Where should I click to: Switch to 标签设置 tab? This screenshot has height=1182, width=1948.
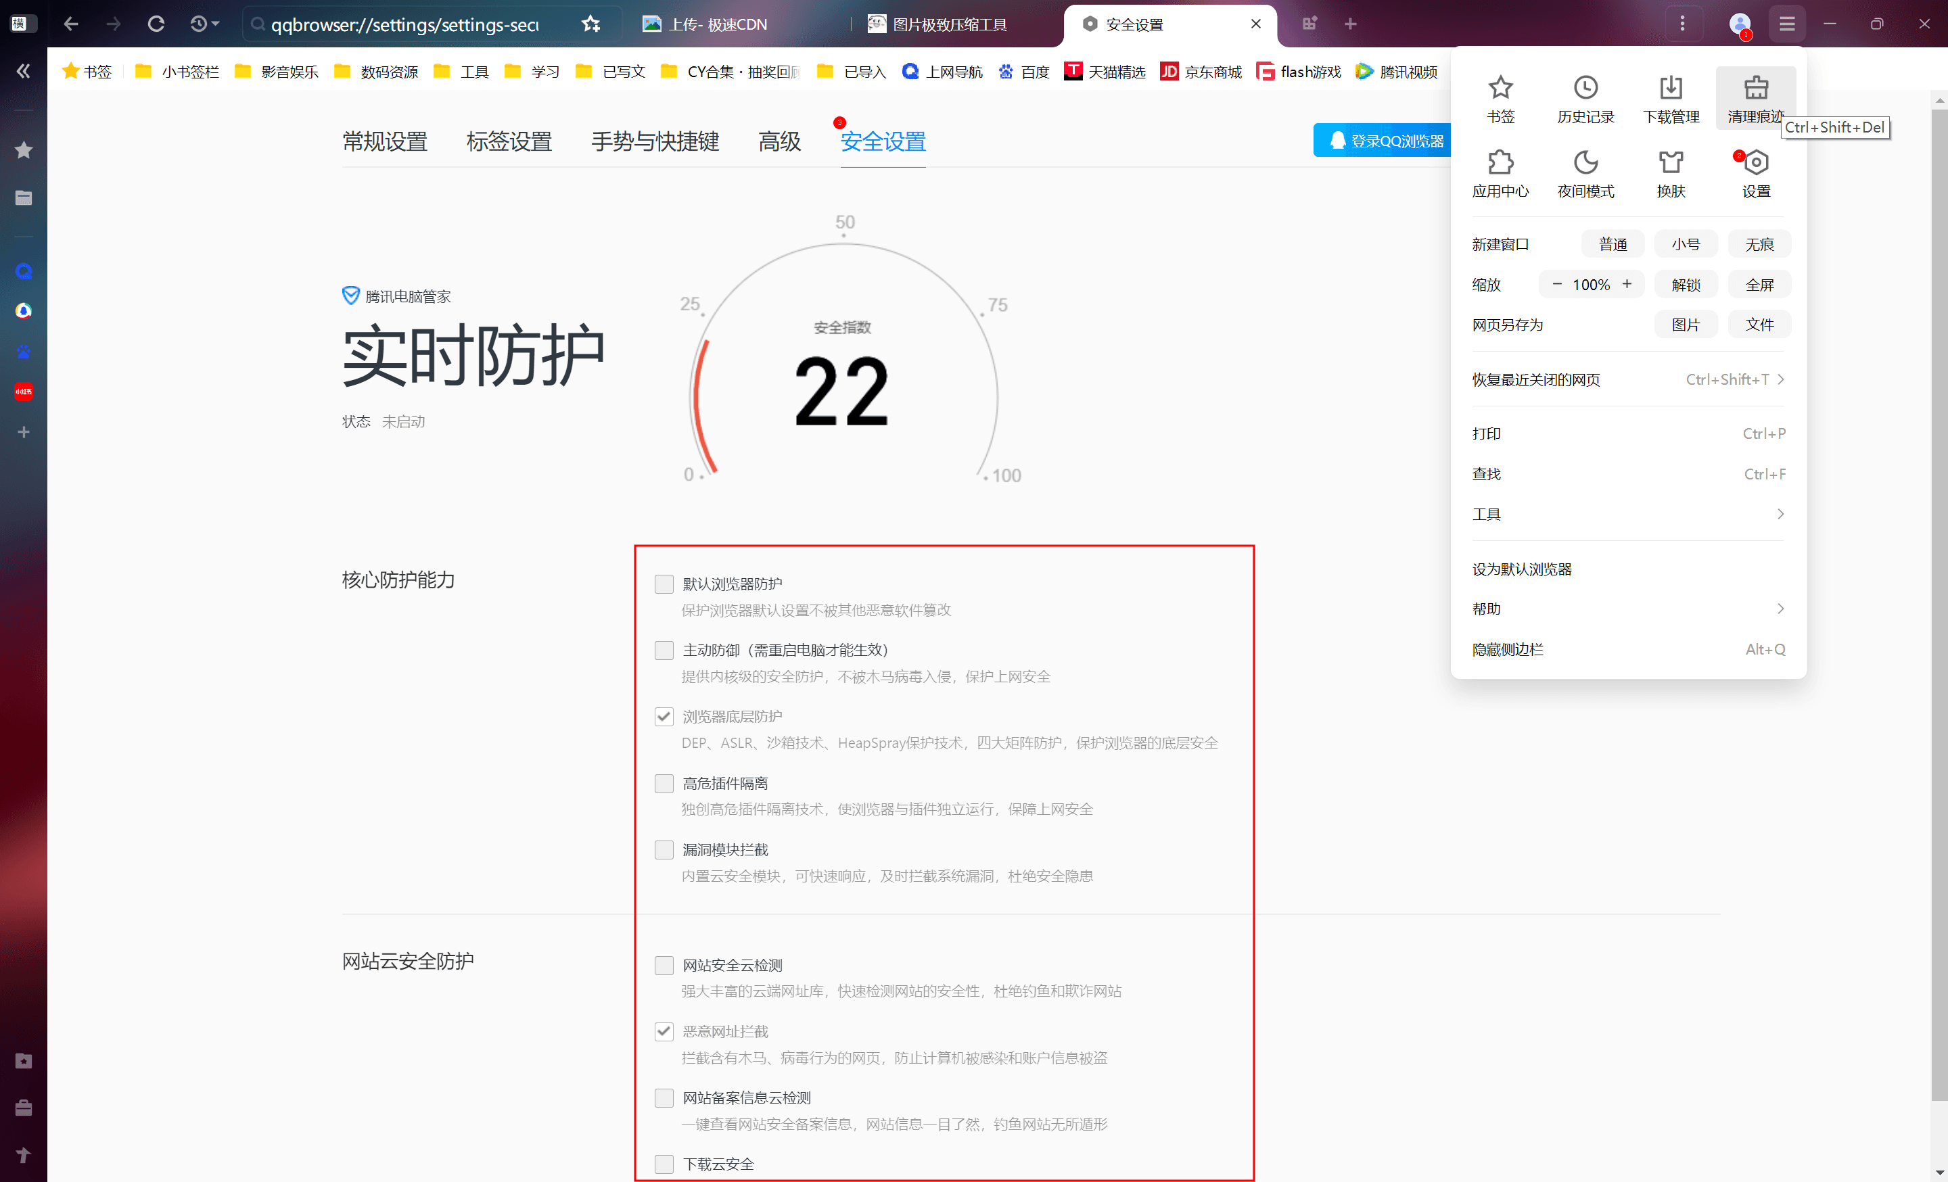point(509,141)
